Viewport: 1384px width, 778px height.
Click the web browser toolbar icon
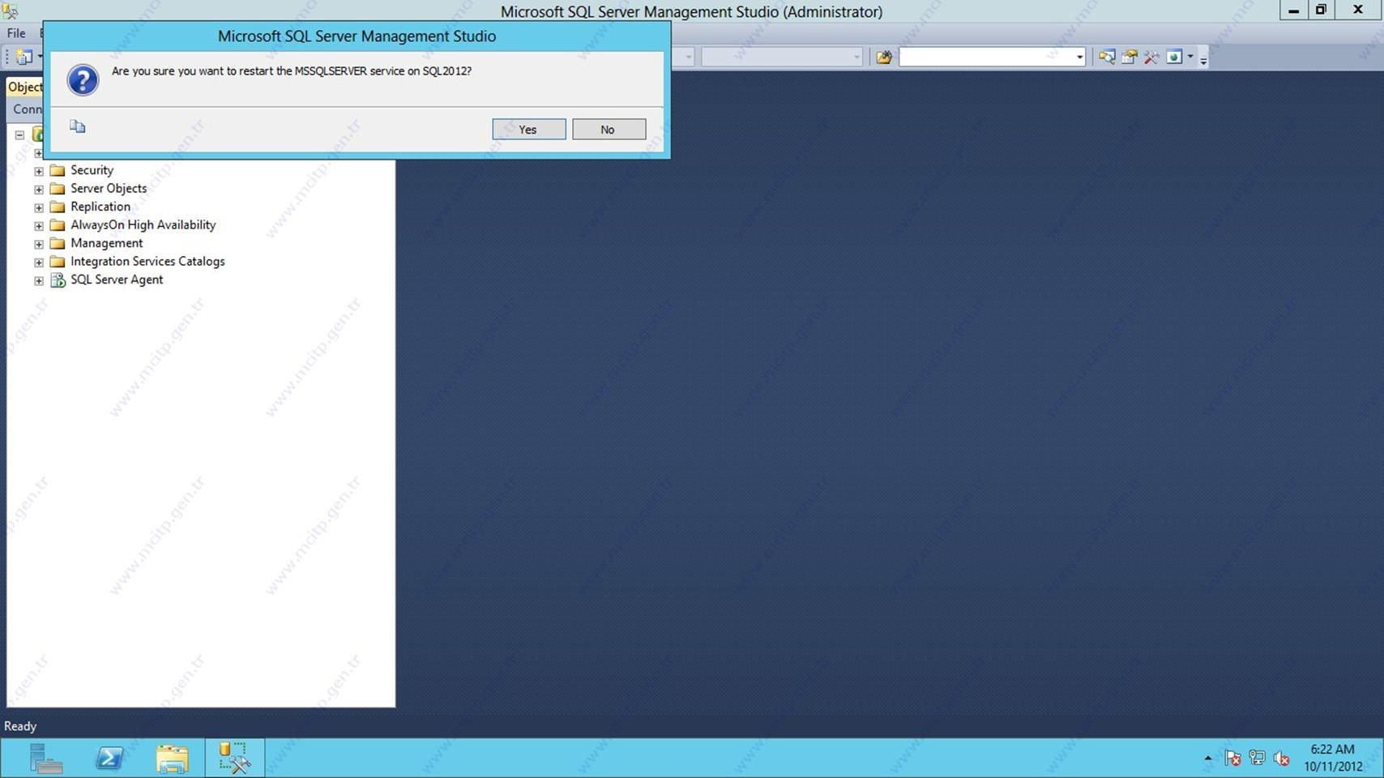tap(1174, 57)
